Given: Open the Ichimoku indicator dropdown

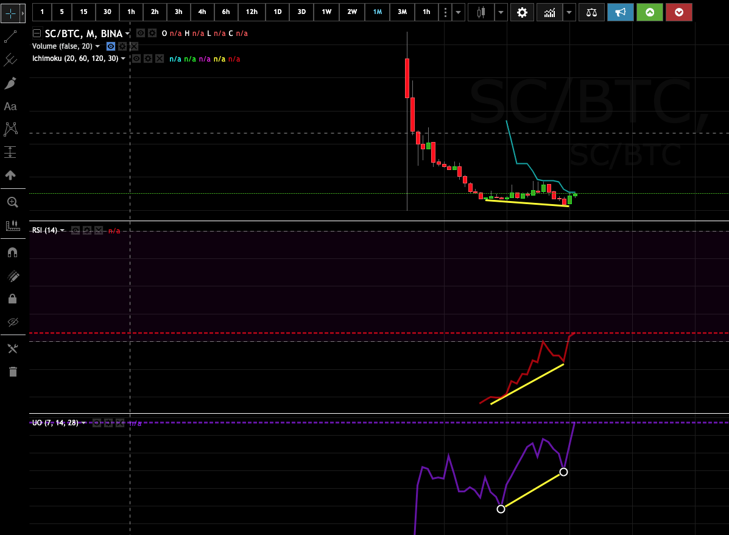Looking at the screenshot, I should [x=123, y=58].
